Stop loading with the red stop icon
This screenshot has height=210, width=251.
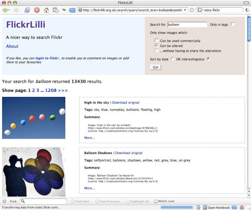pos(37,10)
